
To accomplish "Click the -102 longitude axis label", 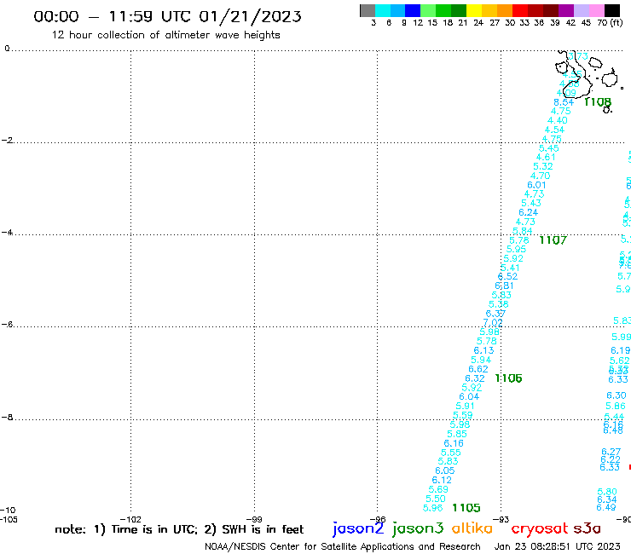I will coord(130,520).
